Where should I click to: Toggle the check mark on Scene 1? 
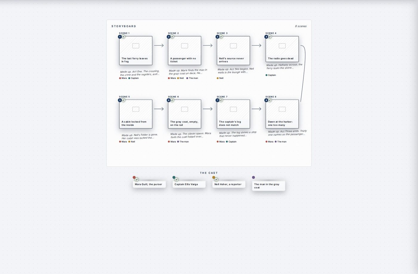[x=123, y=37]
